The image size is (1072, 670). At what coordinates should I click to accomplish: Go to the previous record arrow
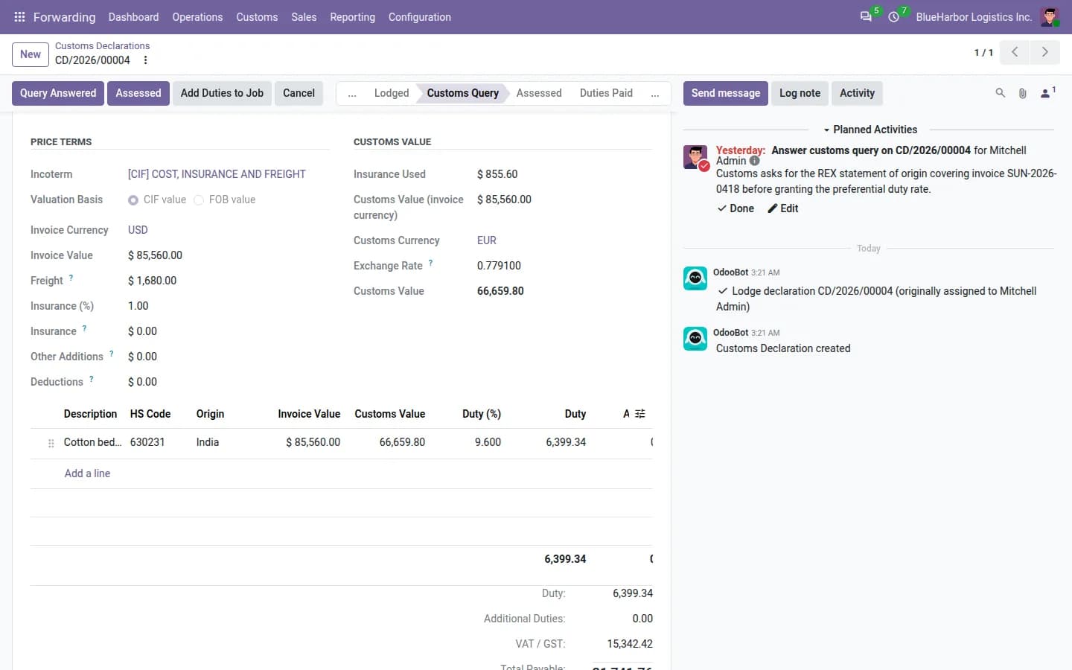(x=1015, y=52)
